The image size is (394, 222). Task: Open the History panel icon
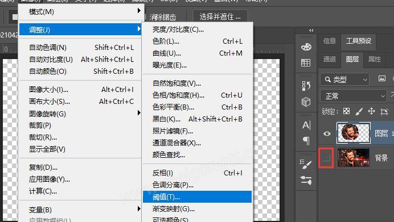306,86
